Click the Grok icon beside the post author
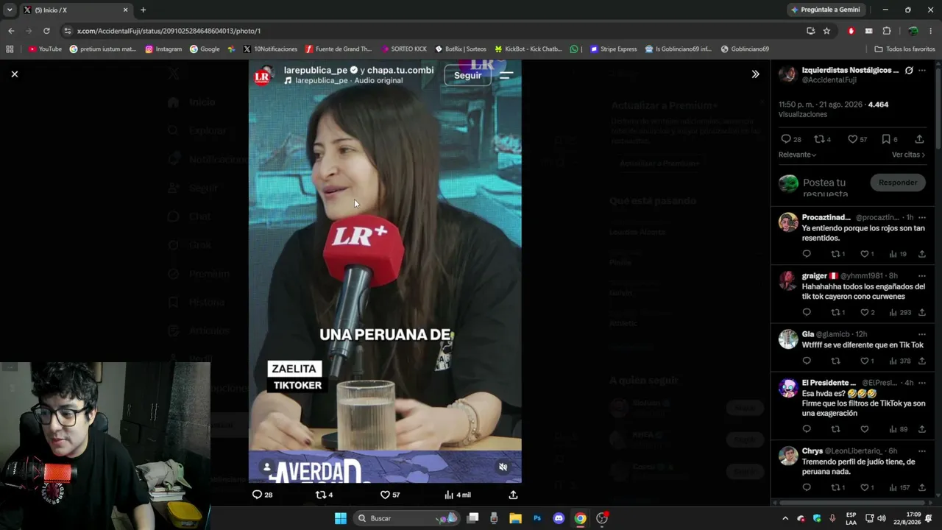This screenshot has height=530, width=942. click(909, 71)
